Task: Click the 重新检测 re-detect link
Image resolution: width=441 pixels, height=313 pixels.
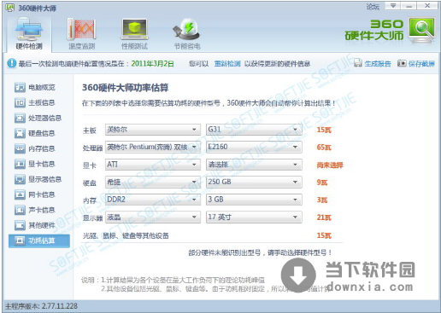Action: click(x=227, y=63)
